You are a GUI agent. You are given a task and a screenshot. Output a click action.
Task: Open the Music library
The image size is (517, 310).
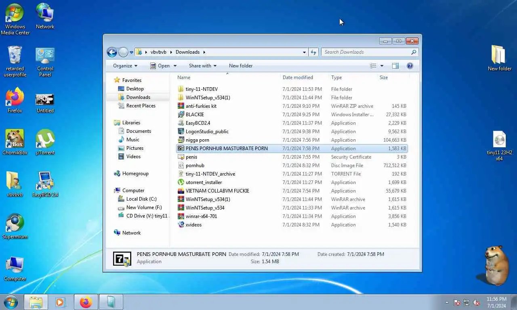[132, 140]
